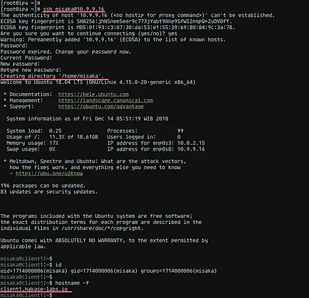Open the landscape.canonical.com management link
This screenshot has height=298, width=309.
pos(106,101)
